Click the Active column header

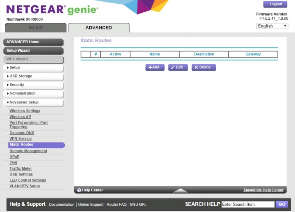point(115,54)
